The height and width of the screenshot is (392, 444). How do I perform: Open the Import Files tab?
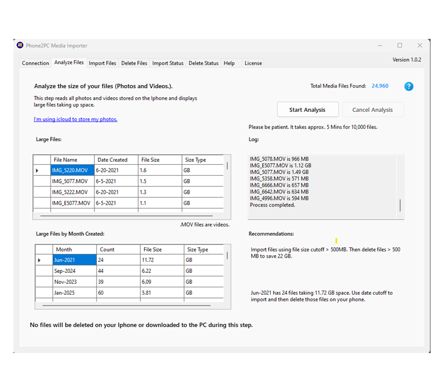pyautogui.click(x=102, y=63)
